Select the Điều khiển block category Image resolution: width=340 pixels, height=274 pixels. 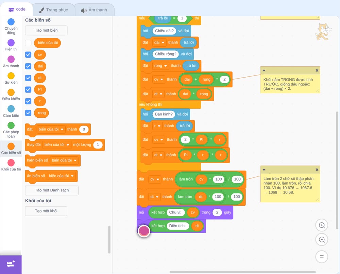pos(11,95)
